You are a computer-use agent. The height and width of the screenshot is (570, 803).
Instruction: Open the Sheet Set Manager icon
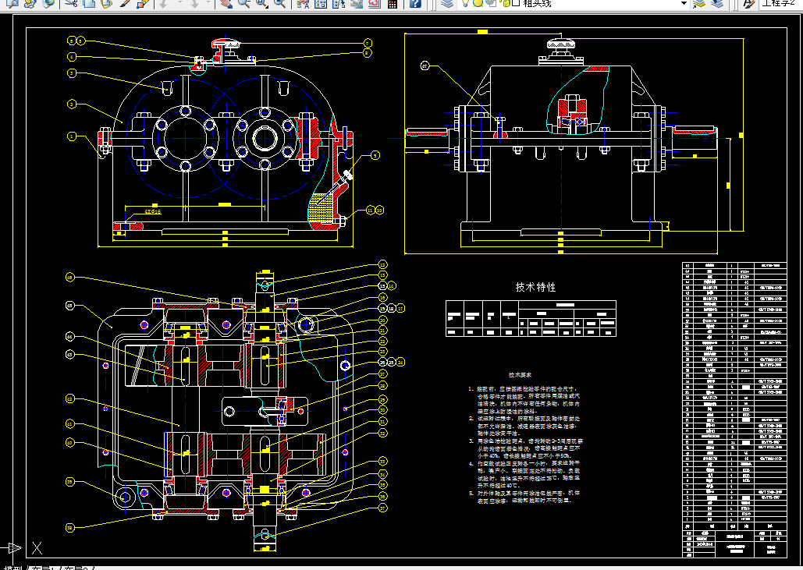coord(357,4)
